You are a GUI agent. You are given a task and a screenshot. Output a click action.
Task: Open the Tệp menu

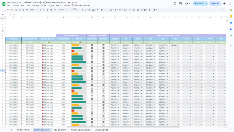8,5
